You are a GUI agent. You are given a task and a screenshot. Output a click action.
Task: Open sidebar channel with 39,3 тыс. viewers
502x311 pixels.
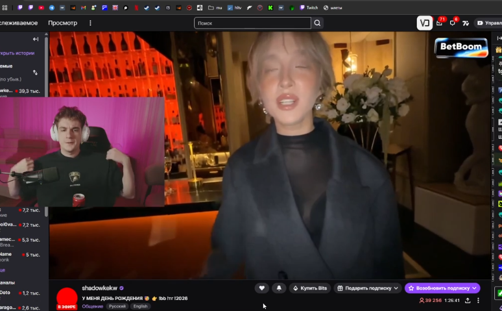(20, 92)
